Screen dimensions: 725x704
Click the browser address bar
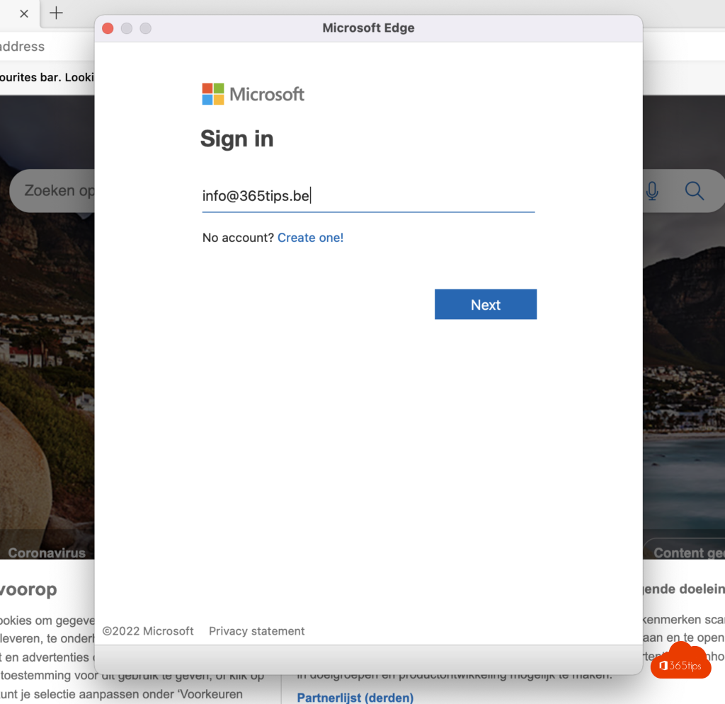(47, 46)
